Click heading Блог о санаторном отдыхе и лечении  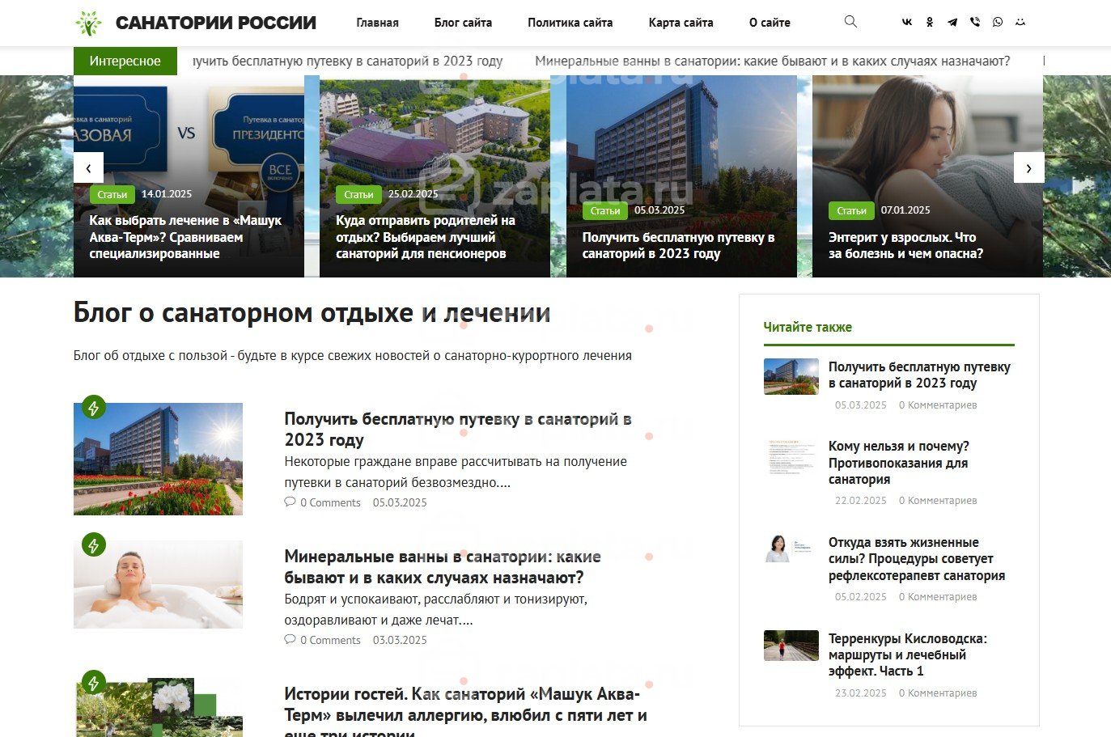tap(312, 313)
